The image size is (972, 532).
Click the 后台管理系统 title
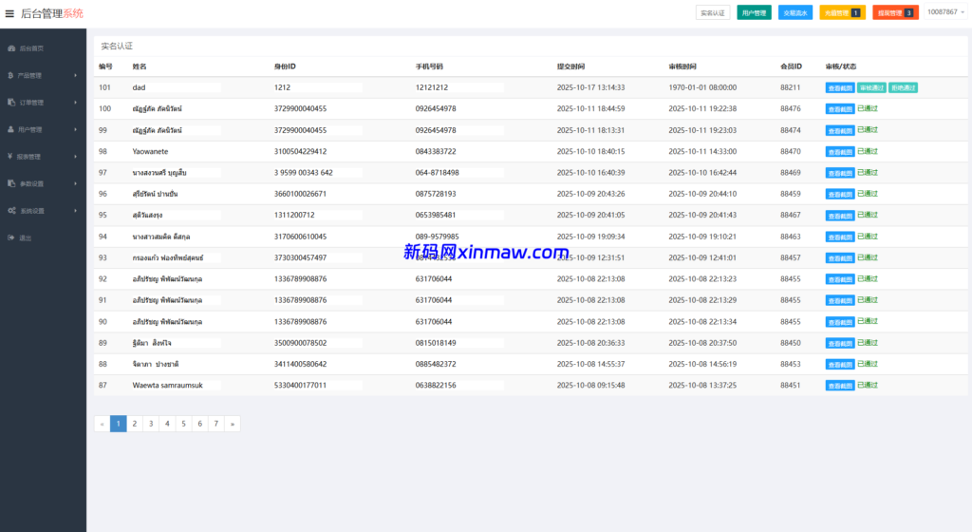tap(51, 13)
